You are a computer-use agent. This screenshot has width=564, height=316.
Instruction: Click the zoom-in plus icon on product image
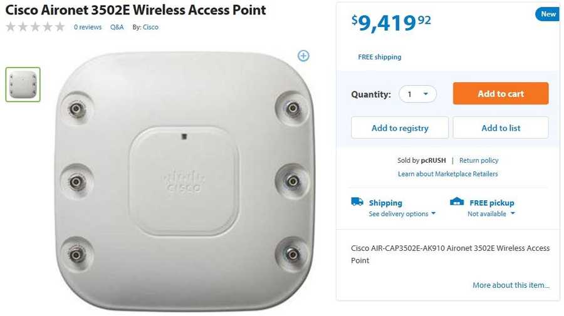303,56
